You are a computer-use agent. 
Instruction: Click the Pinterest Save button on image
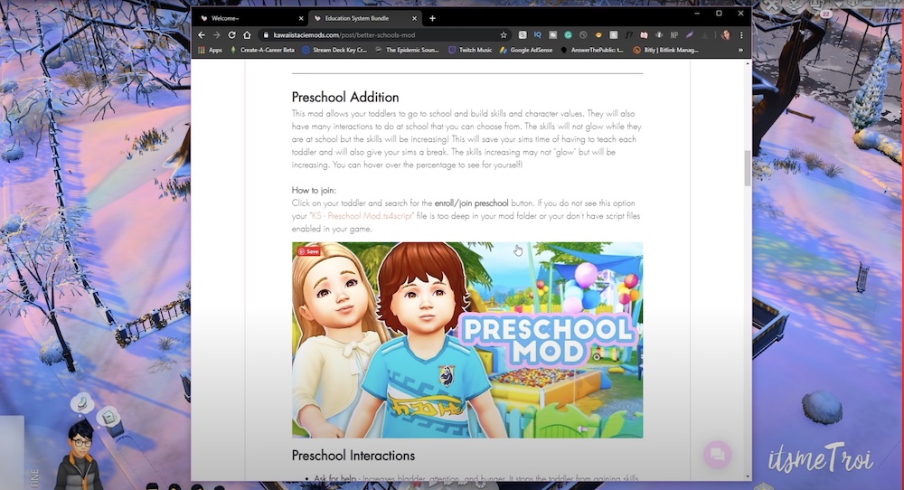[x=308, y=251]
